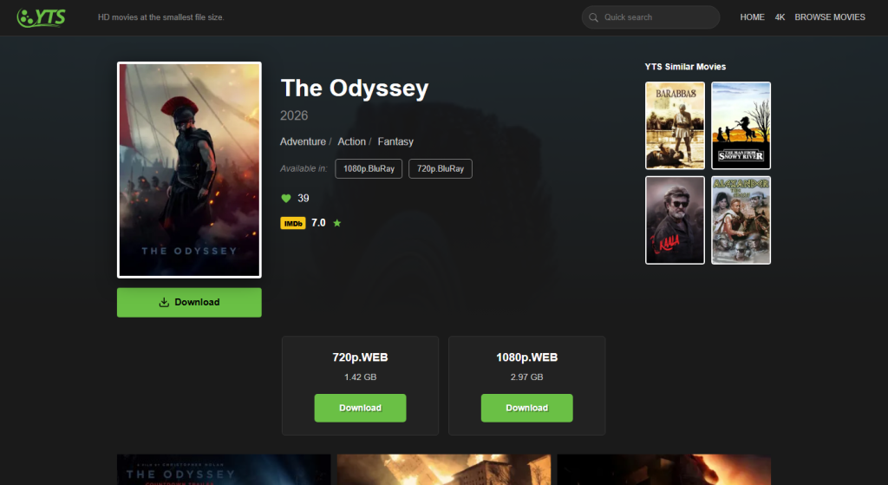Click the 7.0 IMDb rating value
The height and width of the screenshot is (485, 888).
318,223
